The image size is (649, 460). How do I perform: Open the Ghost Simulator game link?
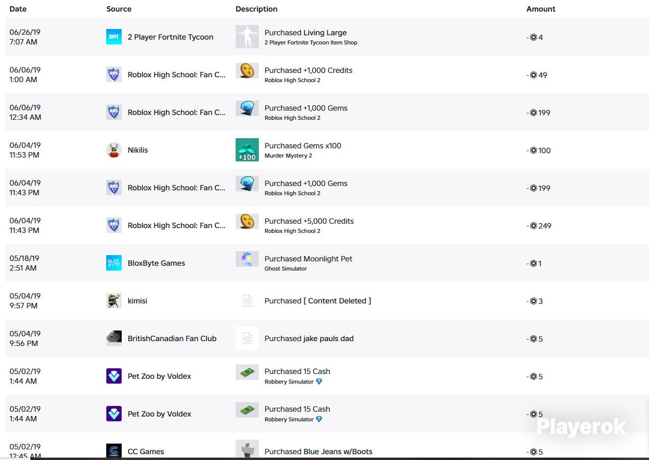coord(286,269)
